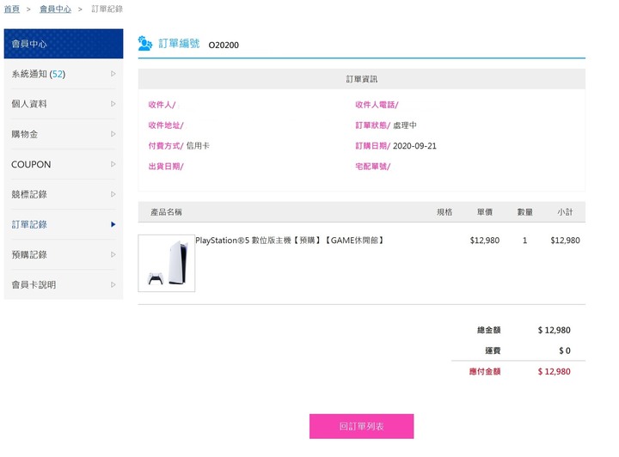This screenshot has height=457, width=619.
Task: Click the 出貨日期 label
Action: 166,167
